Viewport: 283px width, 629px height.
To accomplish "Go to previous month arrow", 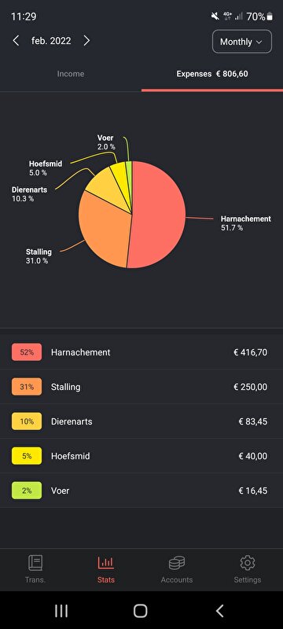I will tap(16, 41).
